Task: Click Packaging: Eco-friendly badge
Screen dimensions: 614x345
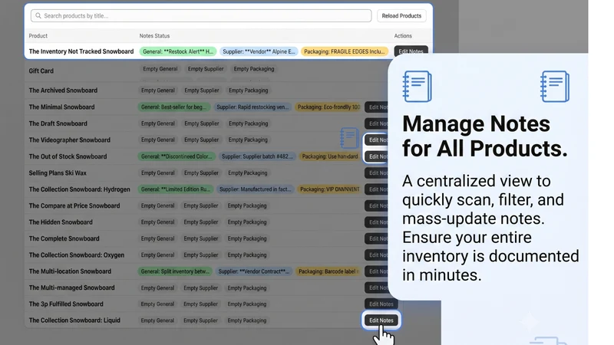Action: pos(328,107)
